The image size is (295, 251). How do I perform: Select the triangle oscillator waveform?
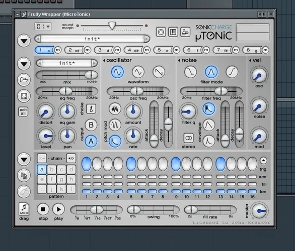pyautogui.click(x=138, y=72)
